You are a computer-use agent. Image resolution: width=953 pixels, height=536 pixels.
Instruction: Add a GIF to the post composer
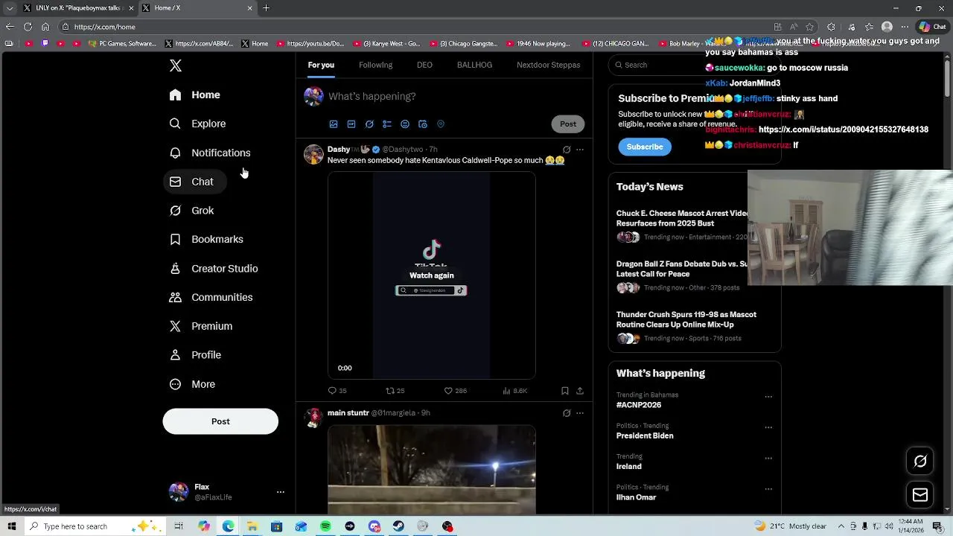point(351,124)
